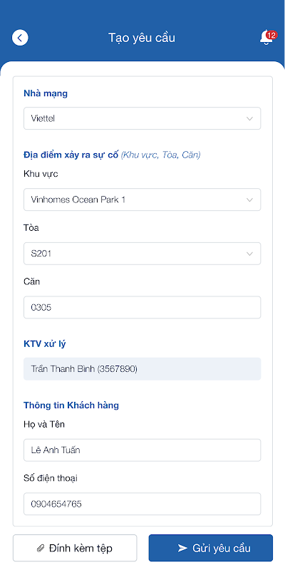
Task: Tap the red 12 notification badge
Action: pyautogui.click(x=271, y=35)
